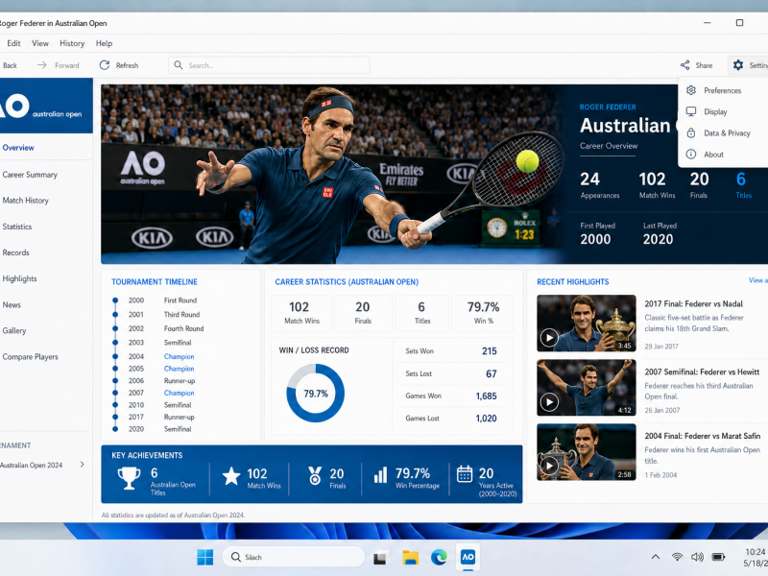The height and width of the screenshot is (576, 768).
Task: Open the View menu
Action: [x=40, y=43]
